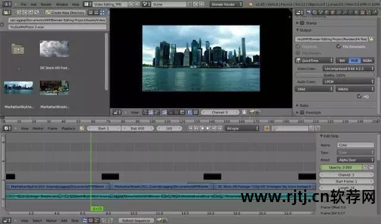Refresh the file list in browser

coord(37,12)
